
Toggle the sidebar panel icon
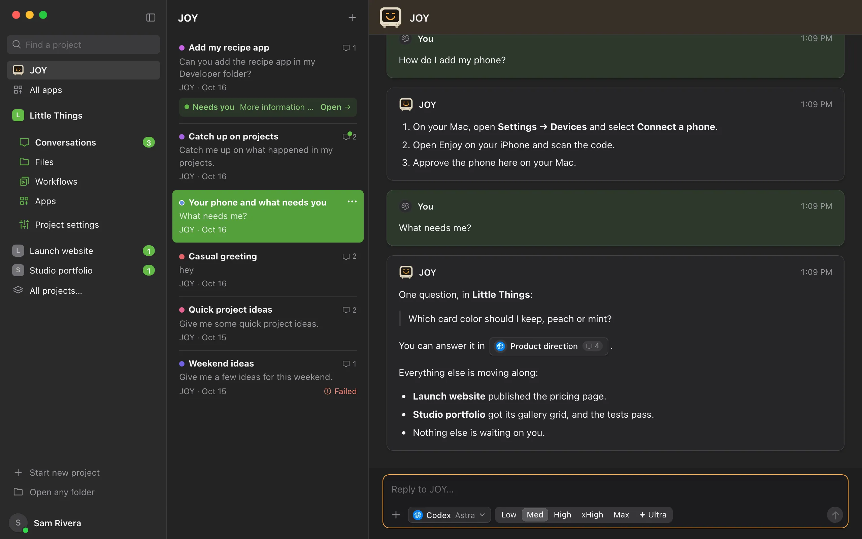(151, 18)
